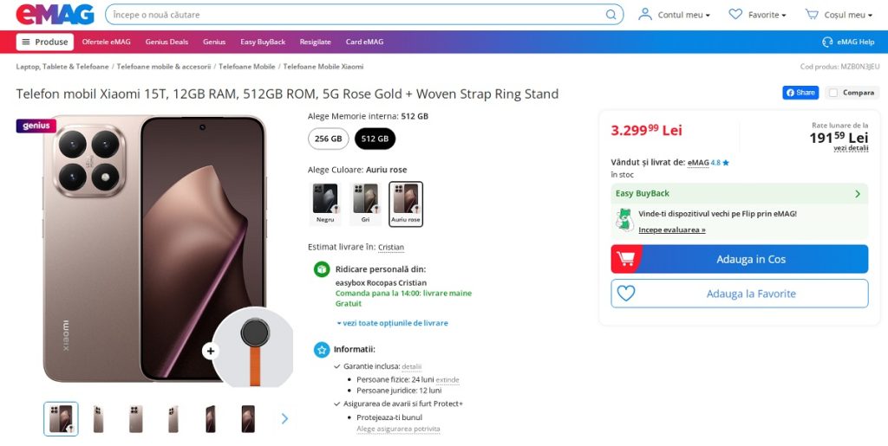Screen dimensions: 888x446
Task: Click the search magnifier icon
Action: pyautogui.click(x=611, y=15)
